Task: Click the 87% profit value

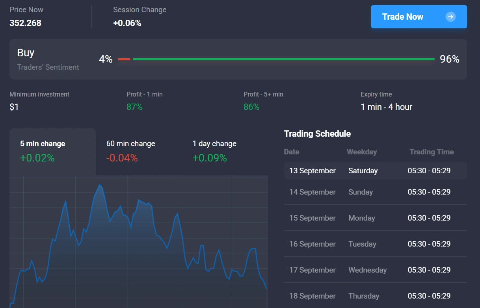Action: (134, 107)
